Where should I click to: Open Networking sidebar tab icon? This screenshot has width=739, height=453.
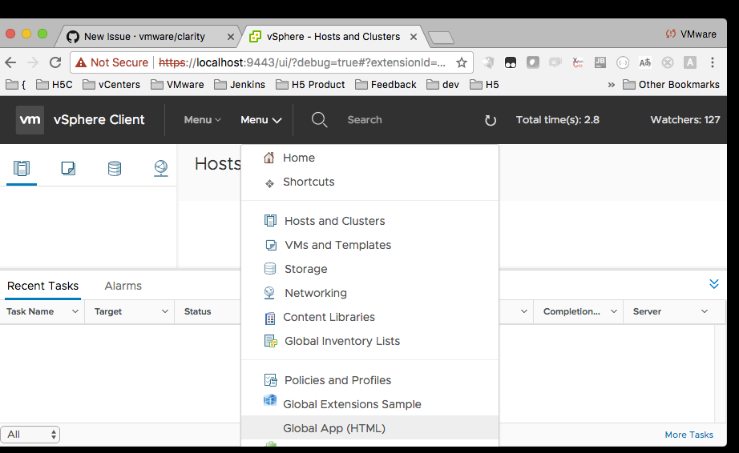pyautogui.click(x=161, y=168)
